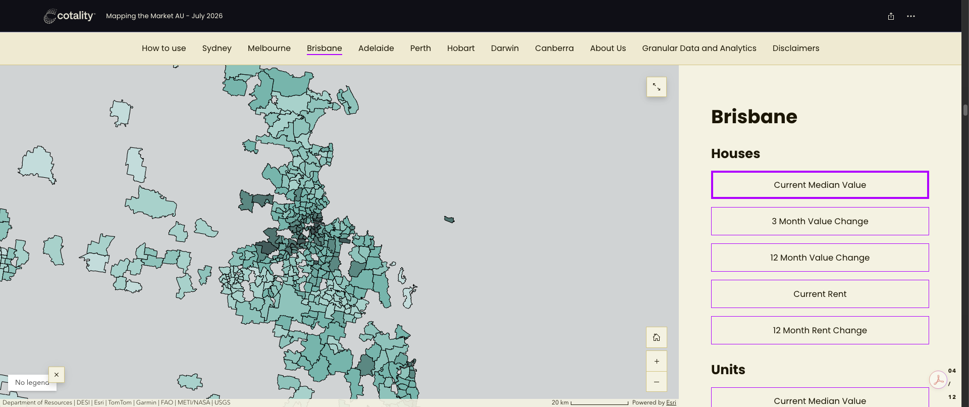Switch to the Melbourne tab
The image size is (969, 407).
(269, 48)
